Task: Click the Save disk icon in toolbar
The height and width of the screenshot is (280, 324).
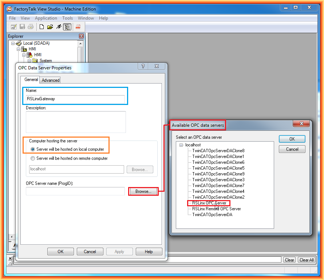Action: pyautogui.click(x=22, y=27)
